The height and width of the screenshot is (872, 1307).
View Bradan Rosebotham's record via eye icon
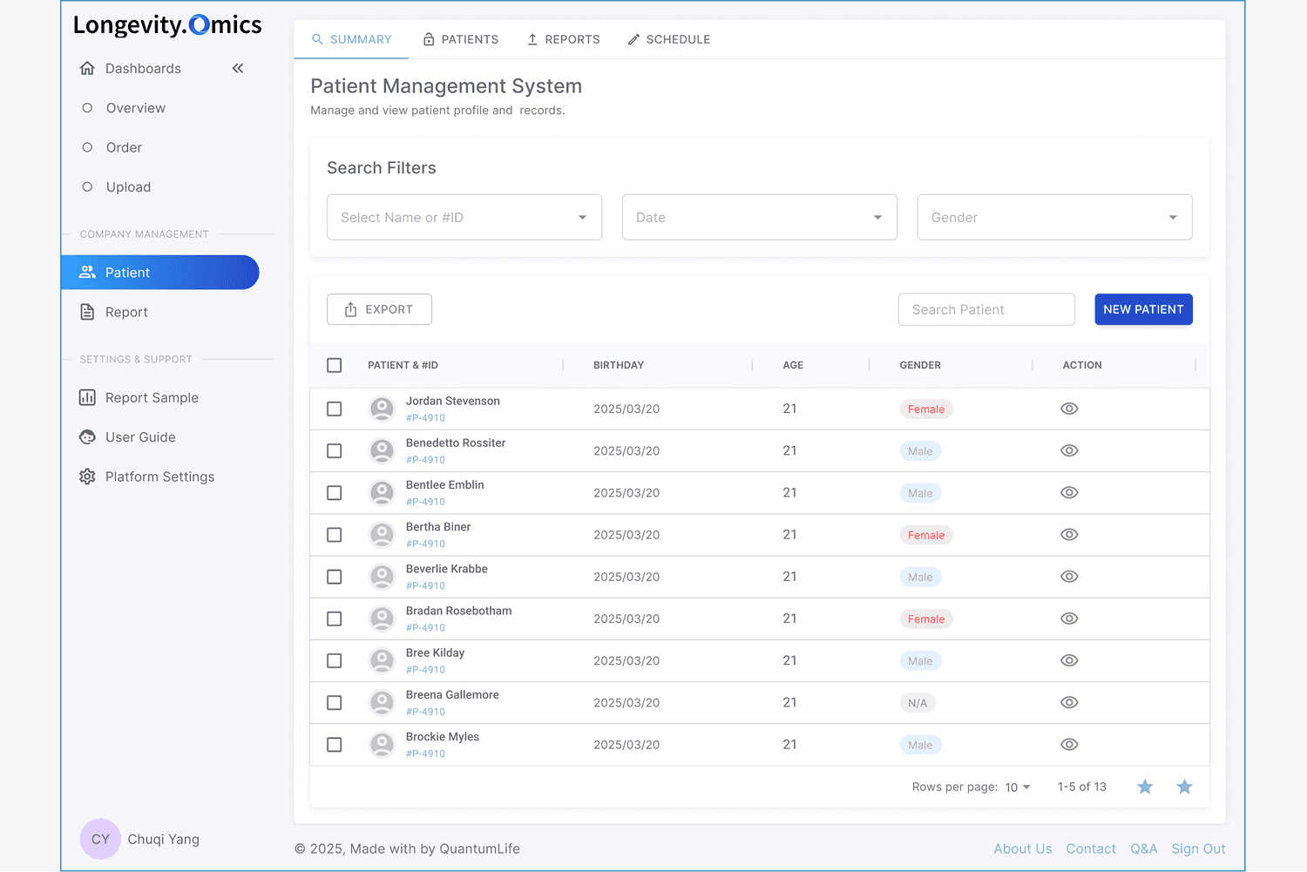click(1069, 619)
